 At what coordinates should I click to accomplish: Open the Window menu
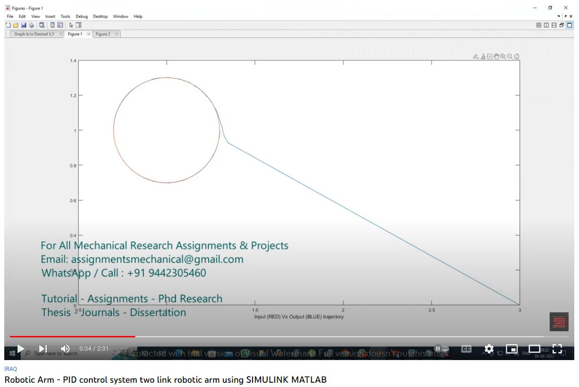(121, 16)
